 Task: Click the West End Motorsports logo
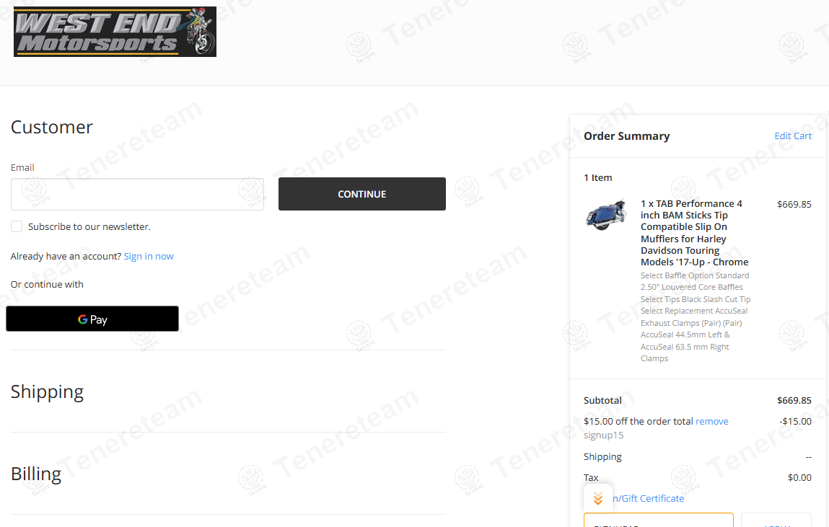(x=115, y=32)
